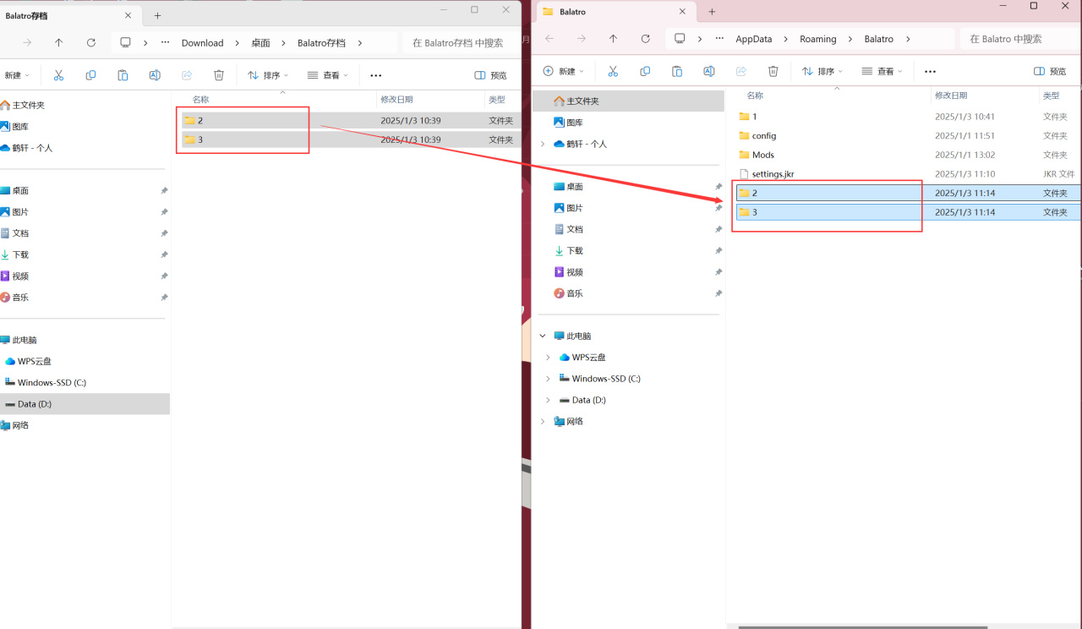The image size is (1082, 629).
Task: Cut selection using scissors in AppData Balatro window
Action: (613, 71)
